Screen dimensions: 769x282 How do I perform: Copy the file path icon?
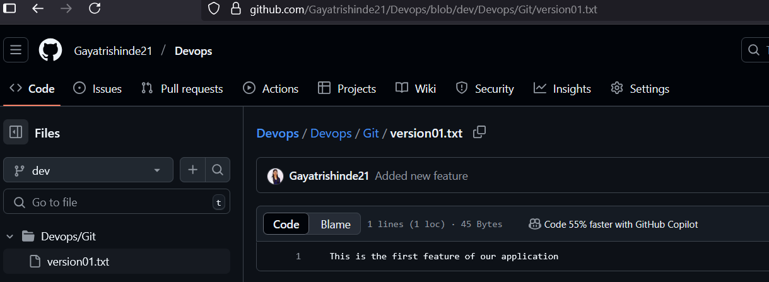click(x=479, y=132)
